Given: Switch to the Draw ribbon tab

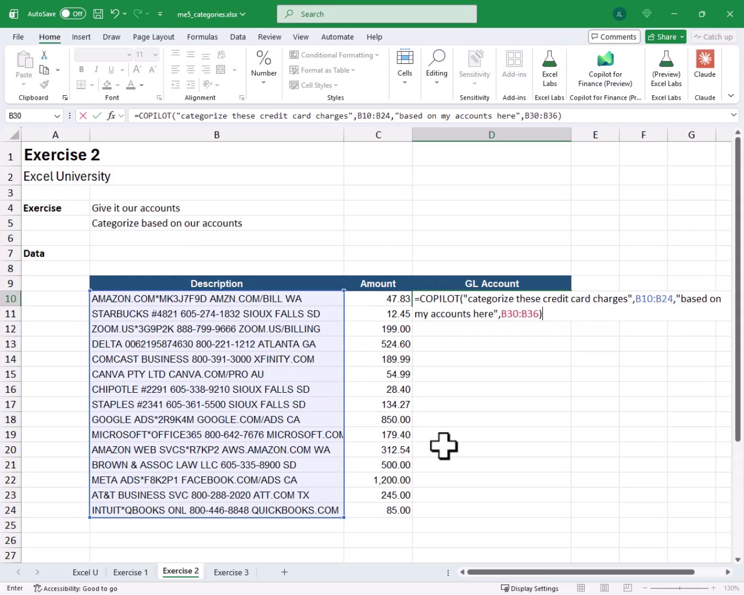Looking at the screenshot, I should [x=111, y=37].
